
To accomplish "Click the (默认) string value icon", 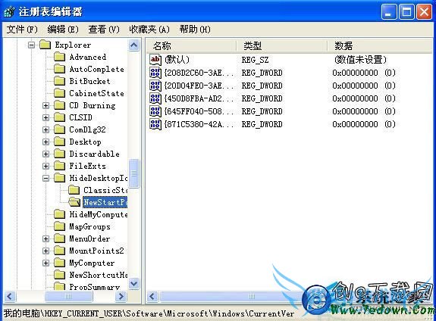I will tap(155, 59).
